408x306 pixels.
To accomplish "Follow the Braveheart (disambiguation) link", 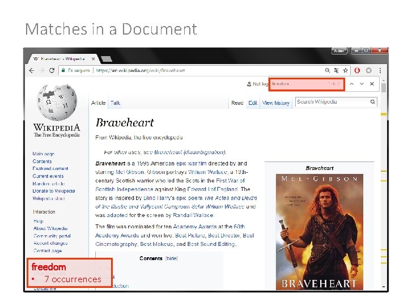I will 190,152.
